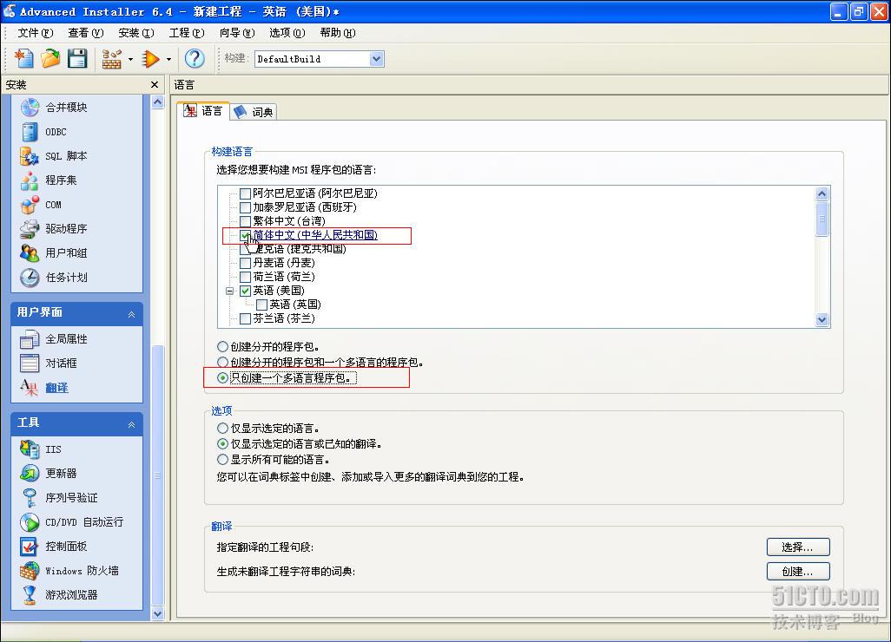The image size is (891, 642).
Task: Open the SQL 脚本 sidebar icon
Action: (x=30, y=156)
